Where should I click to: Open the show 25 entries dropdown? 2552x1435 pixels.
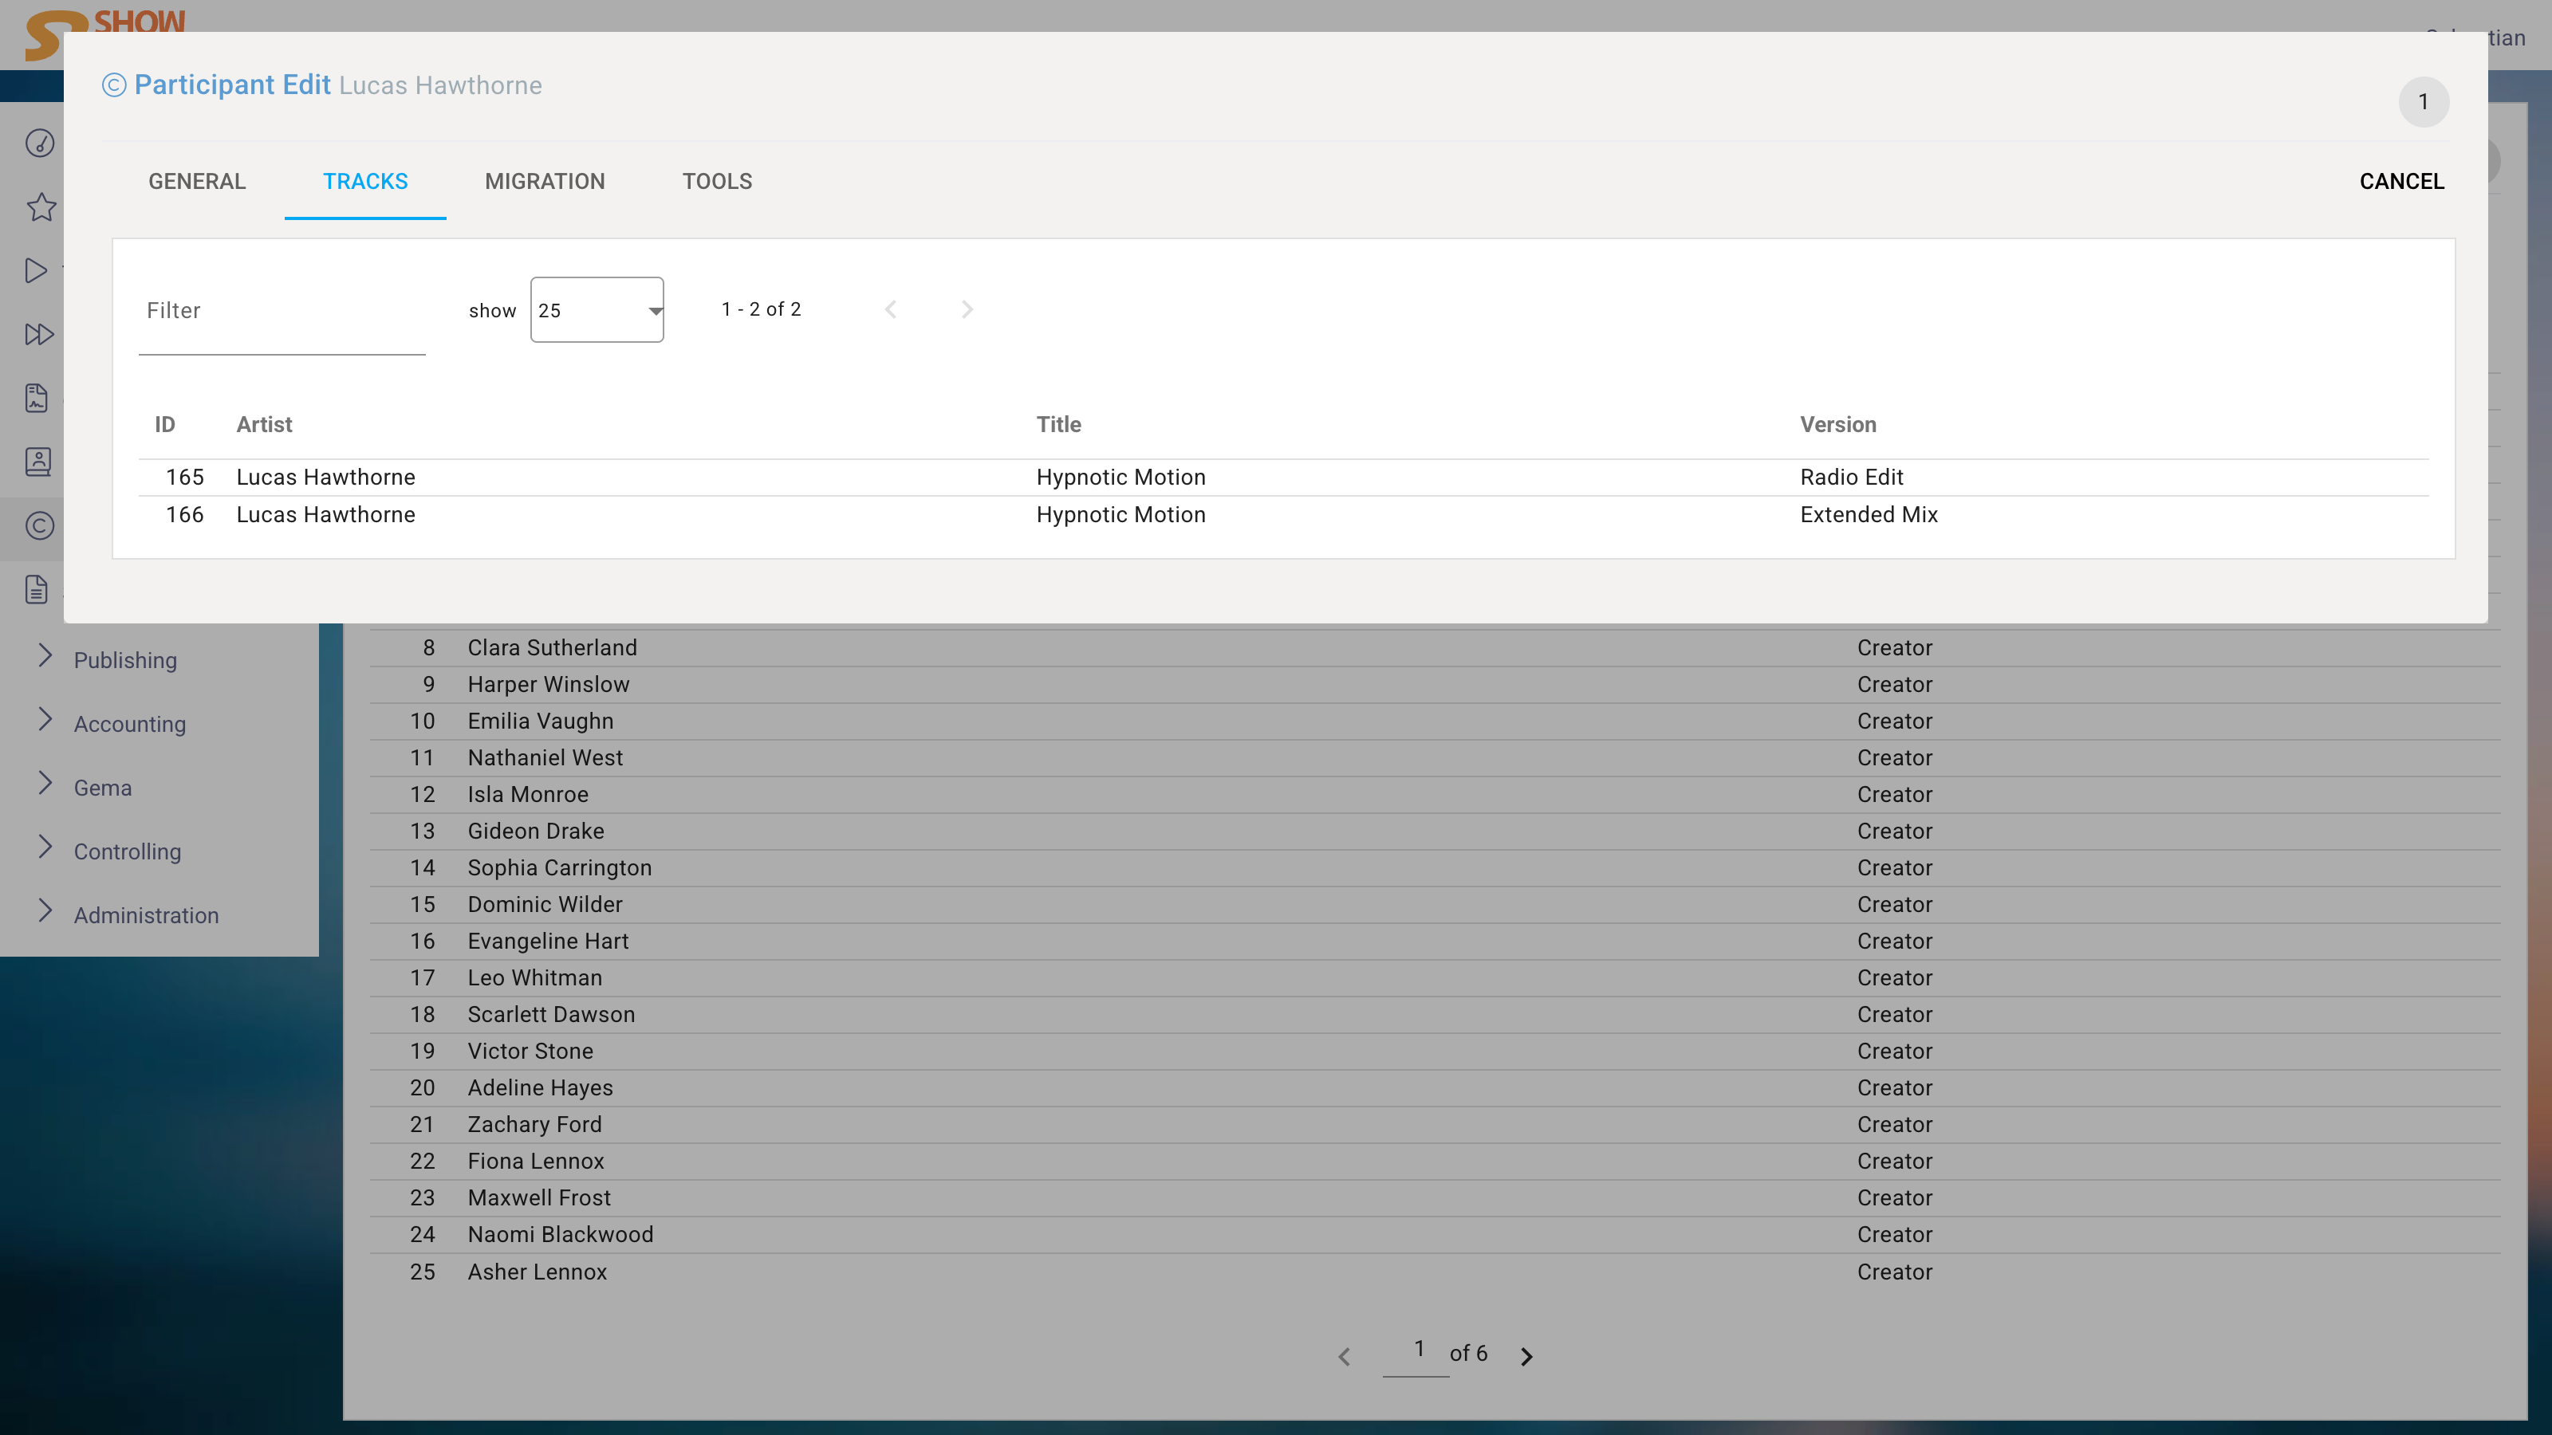click(x=596, y=309)
